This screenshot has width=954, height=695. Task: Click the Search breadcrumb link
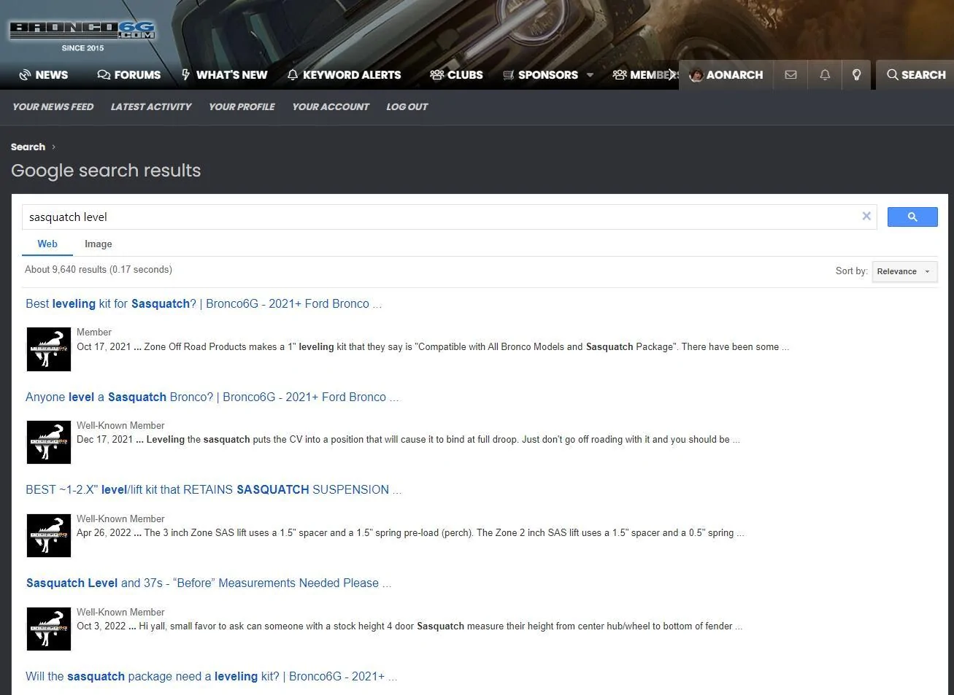coord(28,147)
